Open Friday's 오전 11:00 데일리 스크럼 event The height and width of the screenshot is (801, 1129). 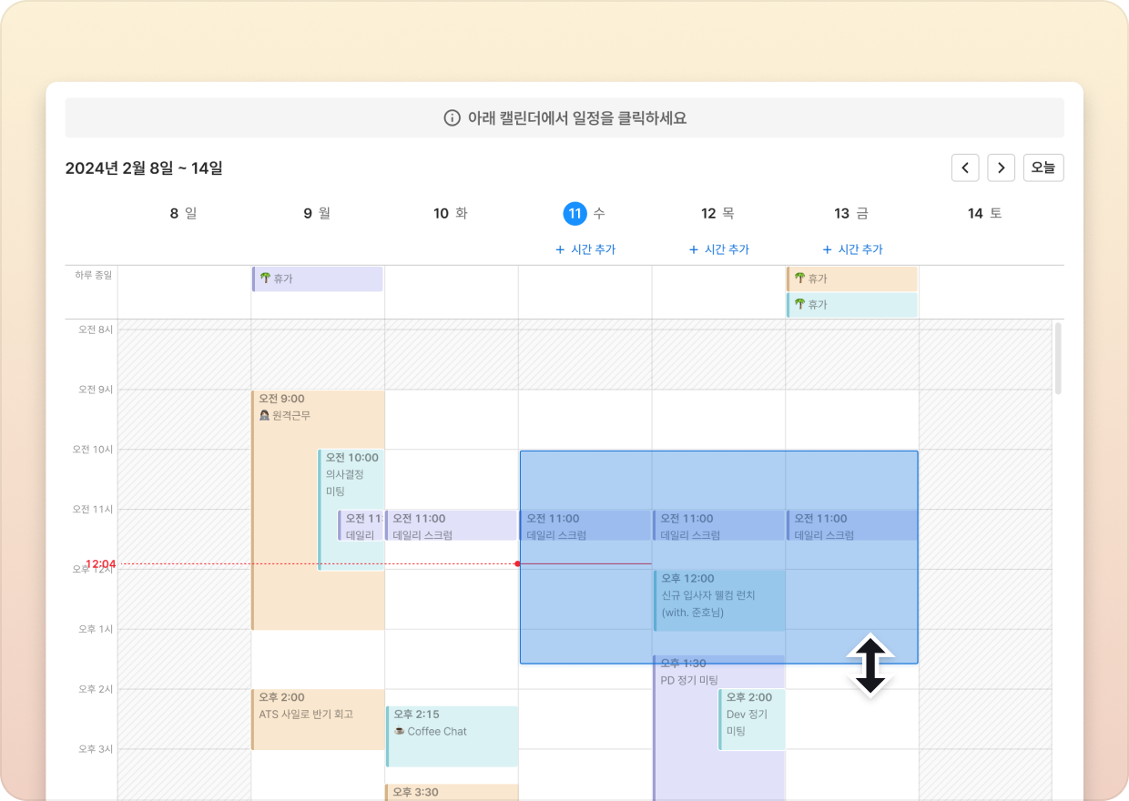(852, 526)
